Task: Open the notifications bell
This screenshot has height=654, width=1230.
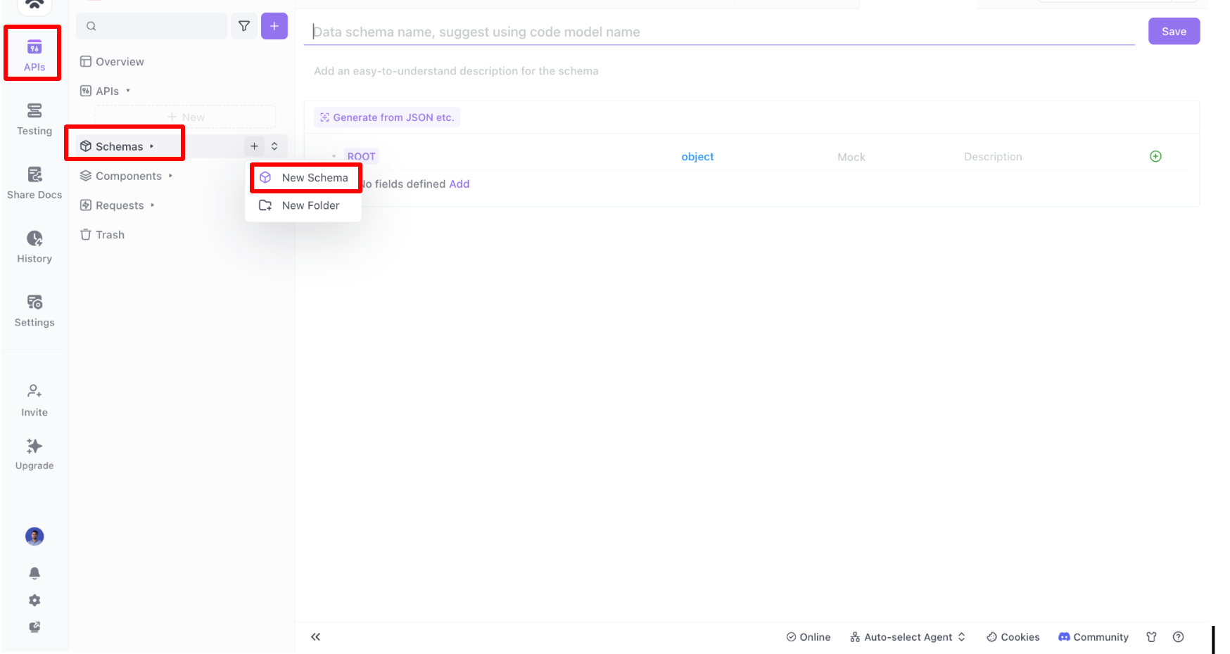Action: [34, 573]
